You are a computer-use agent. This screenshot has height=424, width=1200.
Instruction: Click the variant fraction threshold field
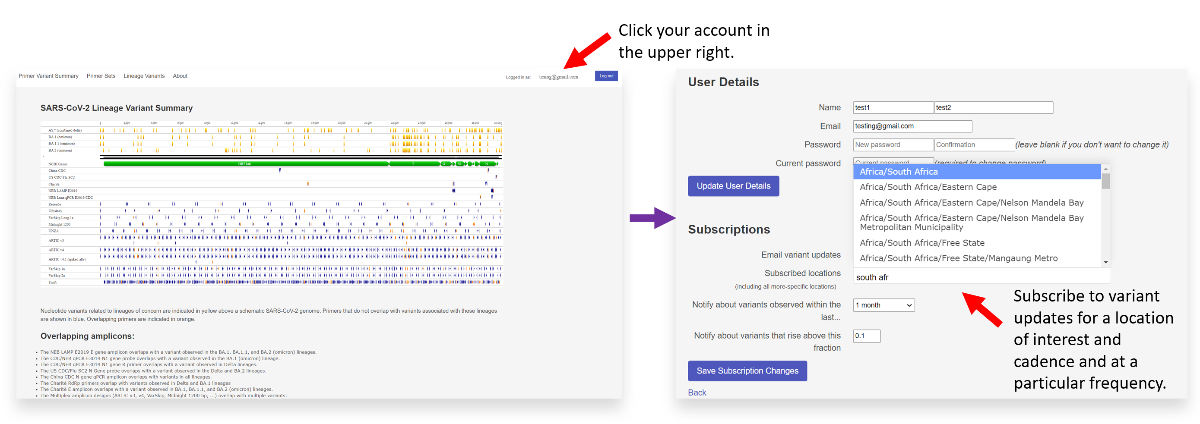click(x=866, y=336)
